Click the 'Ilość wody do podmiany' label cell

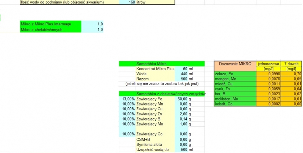coord(70,2)
